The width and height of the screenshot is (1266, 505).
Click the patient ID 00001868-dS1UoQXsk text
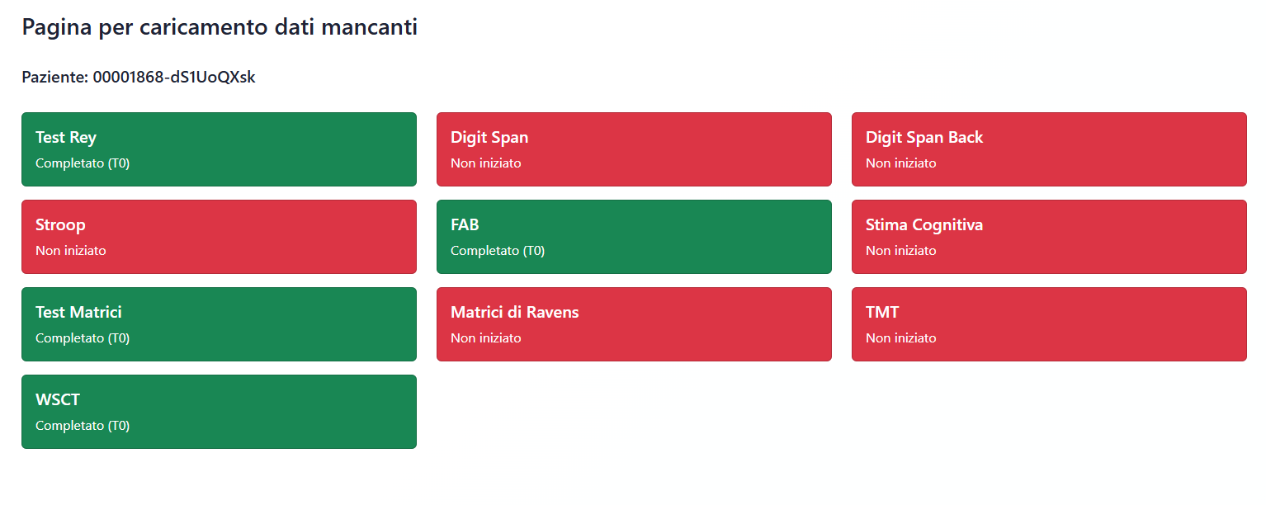[173, 78]
